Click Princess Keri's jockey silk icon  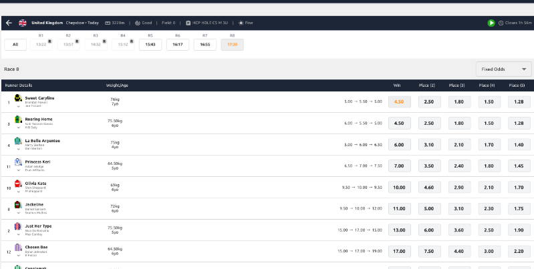pos(18,163)
